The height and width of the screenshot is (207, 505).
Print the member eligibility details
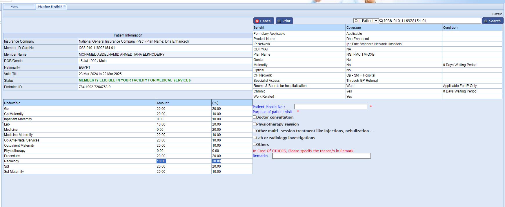click(x=284, y=21)
